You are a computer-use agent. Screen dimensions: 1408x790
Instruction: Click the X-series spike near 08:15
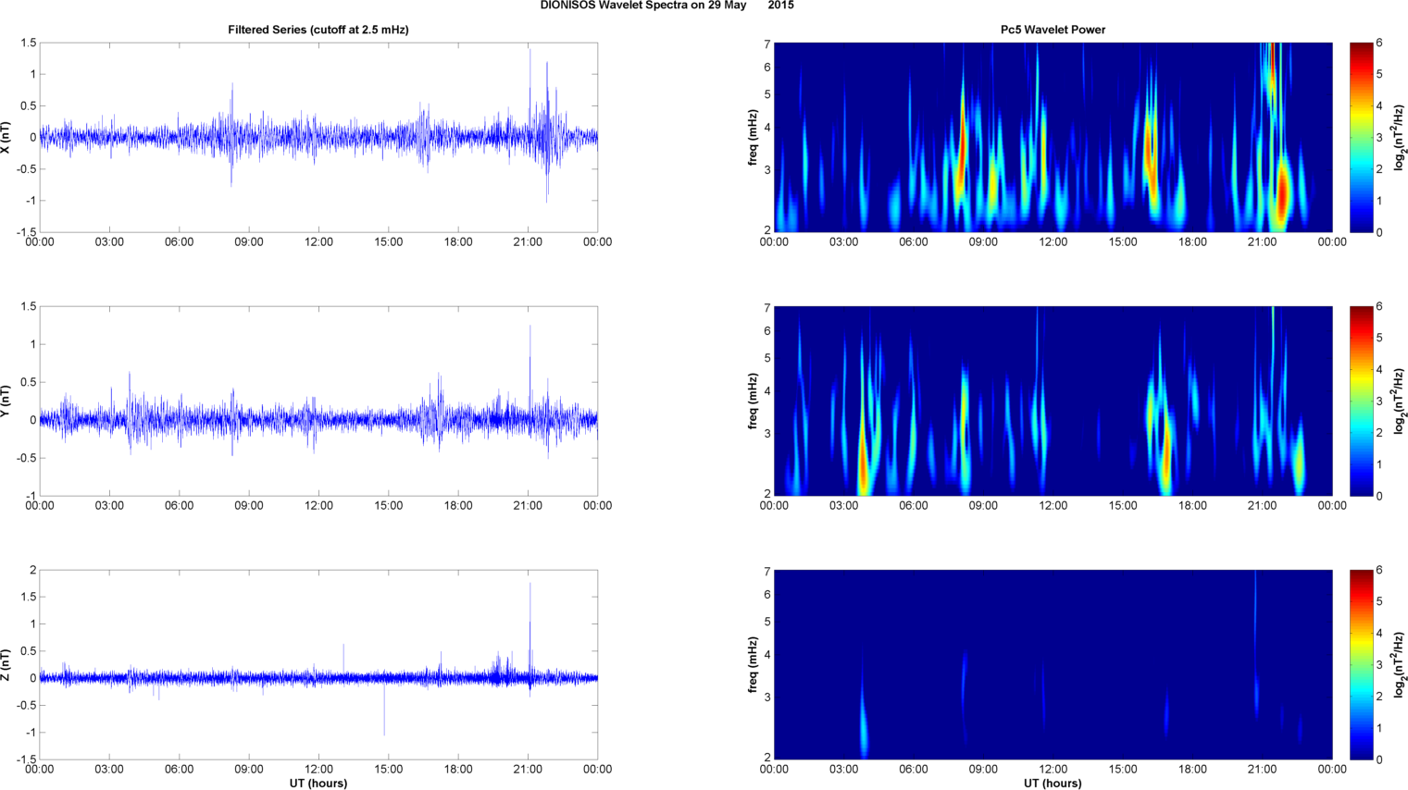coord(231,134)
